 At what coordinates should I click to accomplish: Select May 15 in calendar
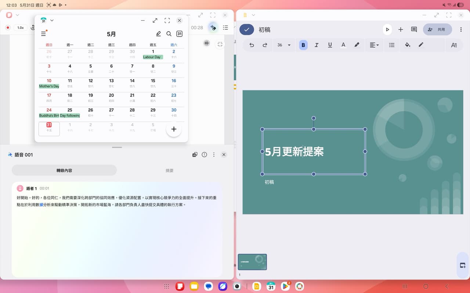tap(153, 84)
